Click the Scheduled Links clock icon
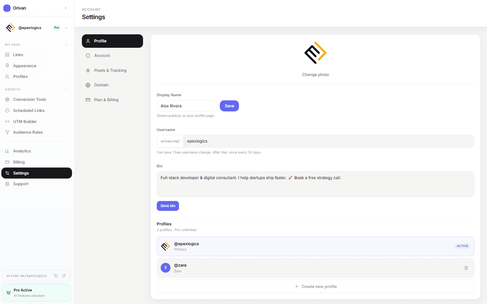487x304 pixels. [x=7, y=110]
